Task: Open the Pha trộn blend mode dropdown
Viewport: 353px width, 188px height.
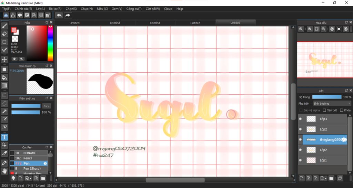Action: point(332,103)
